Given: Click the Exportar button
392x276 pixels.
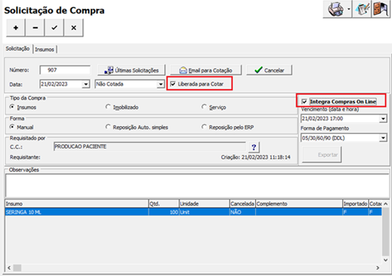Looking at the screenshot, I should tap(322, 155).
